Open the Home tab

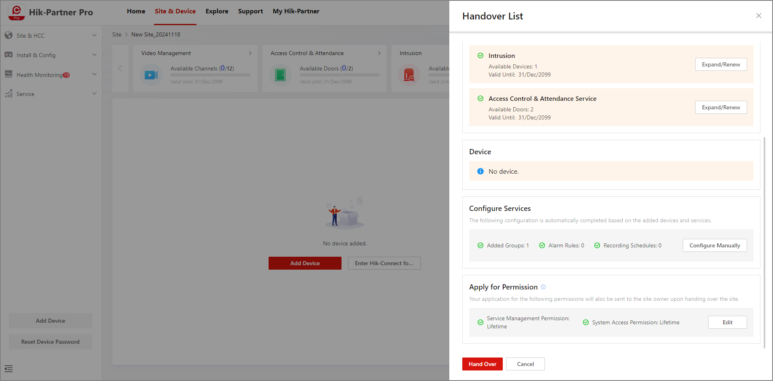[136, 11]
